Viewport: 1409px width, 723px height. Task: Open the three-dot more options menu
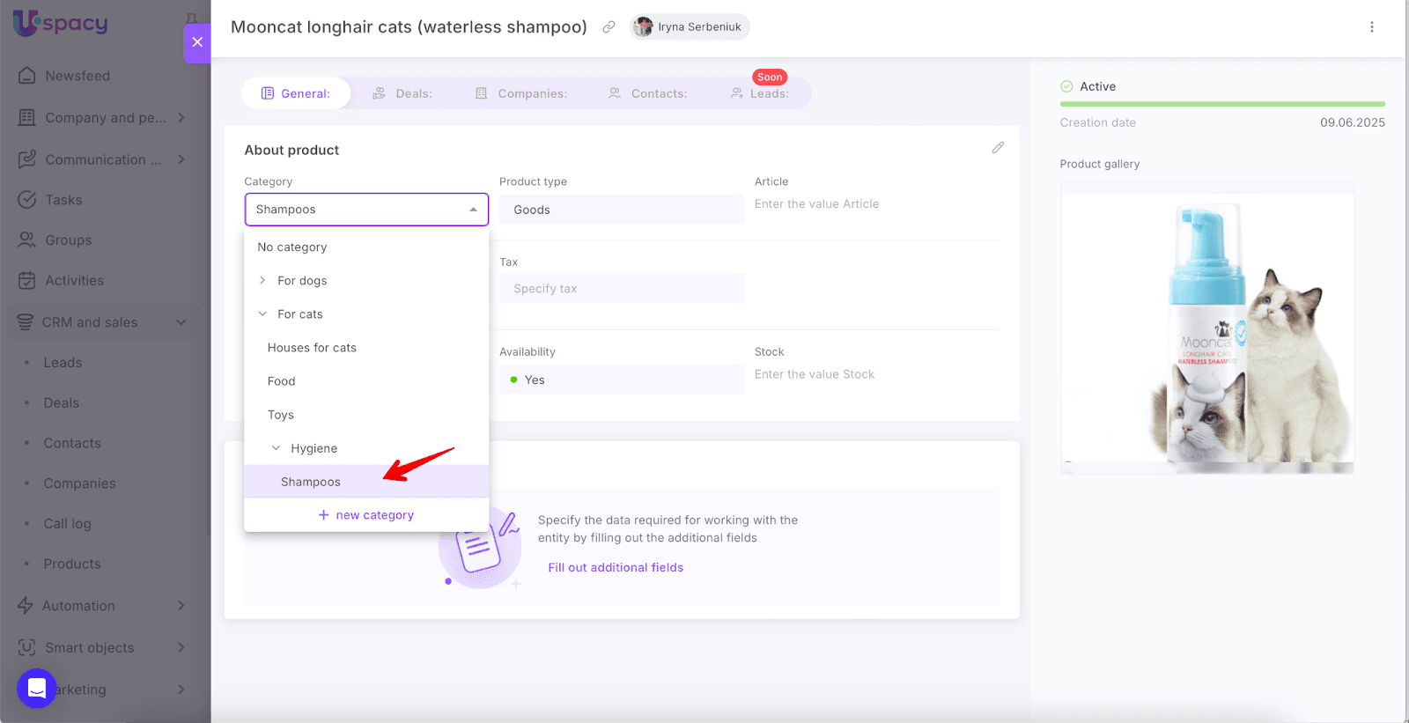pyautogui.click(x=1371, y=27)
